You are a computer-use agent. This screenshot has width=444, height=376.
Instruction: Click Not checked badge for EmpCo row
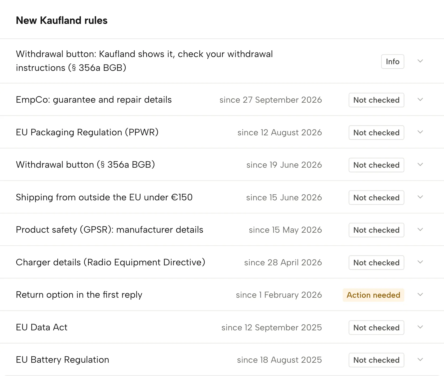[x=376, y=100]
